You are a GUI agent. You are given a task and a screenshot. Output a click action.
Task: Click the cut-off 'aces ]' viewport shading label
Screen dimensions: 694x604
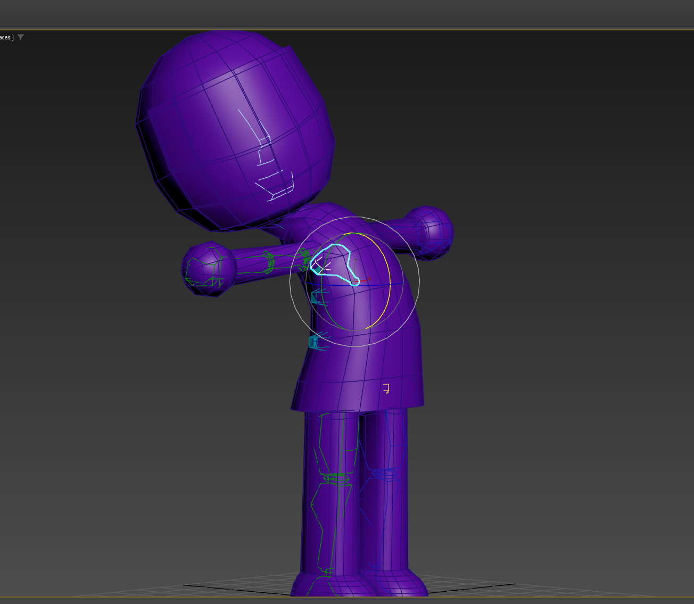coord(6,37)
